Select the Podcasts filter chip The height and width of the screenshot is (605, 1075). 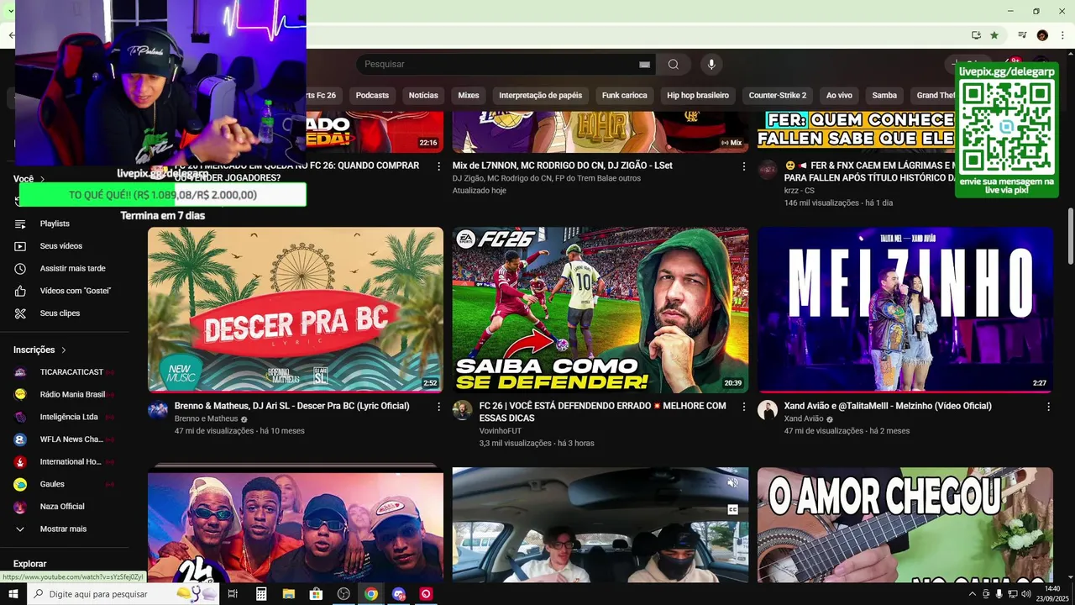tap(372, 95)
